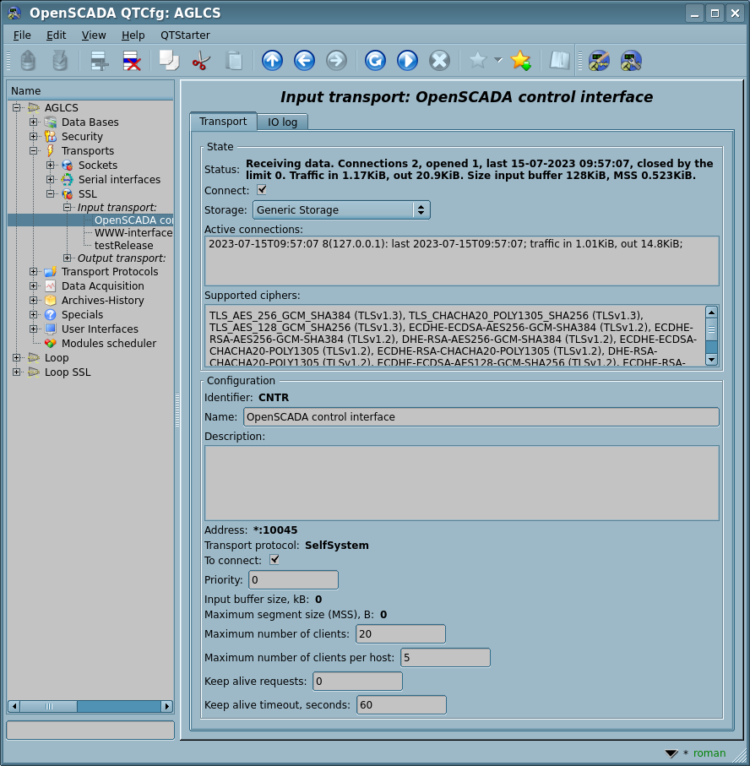
Task: Go forward with the right arrow icon
Action: pyautogui.click(x=337, y=61)
